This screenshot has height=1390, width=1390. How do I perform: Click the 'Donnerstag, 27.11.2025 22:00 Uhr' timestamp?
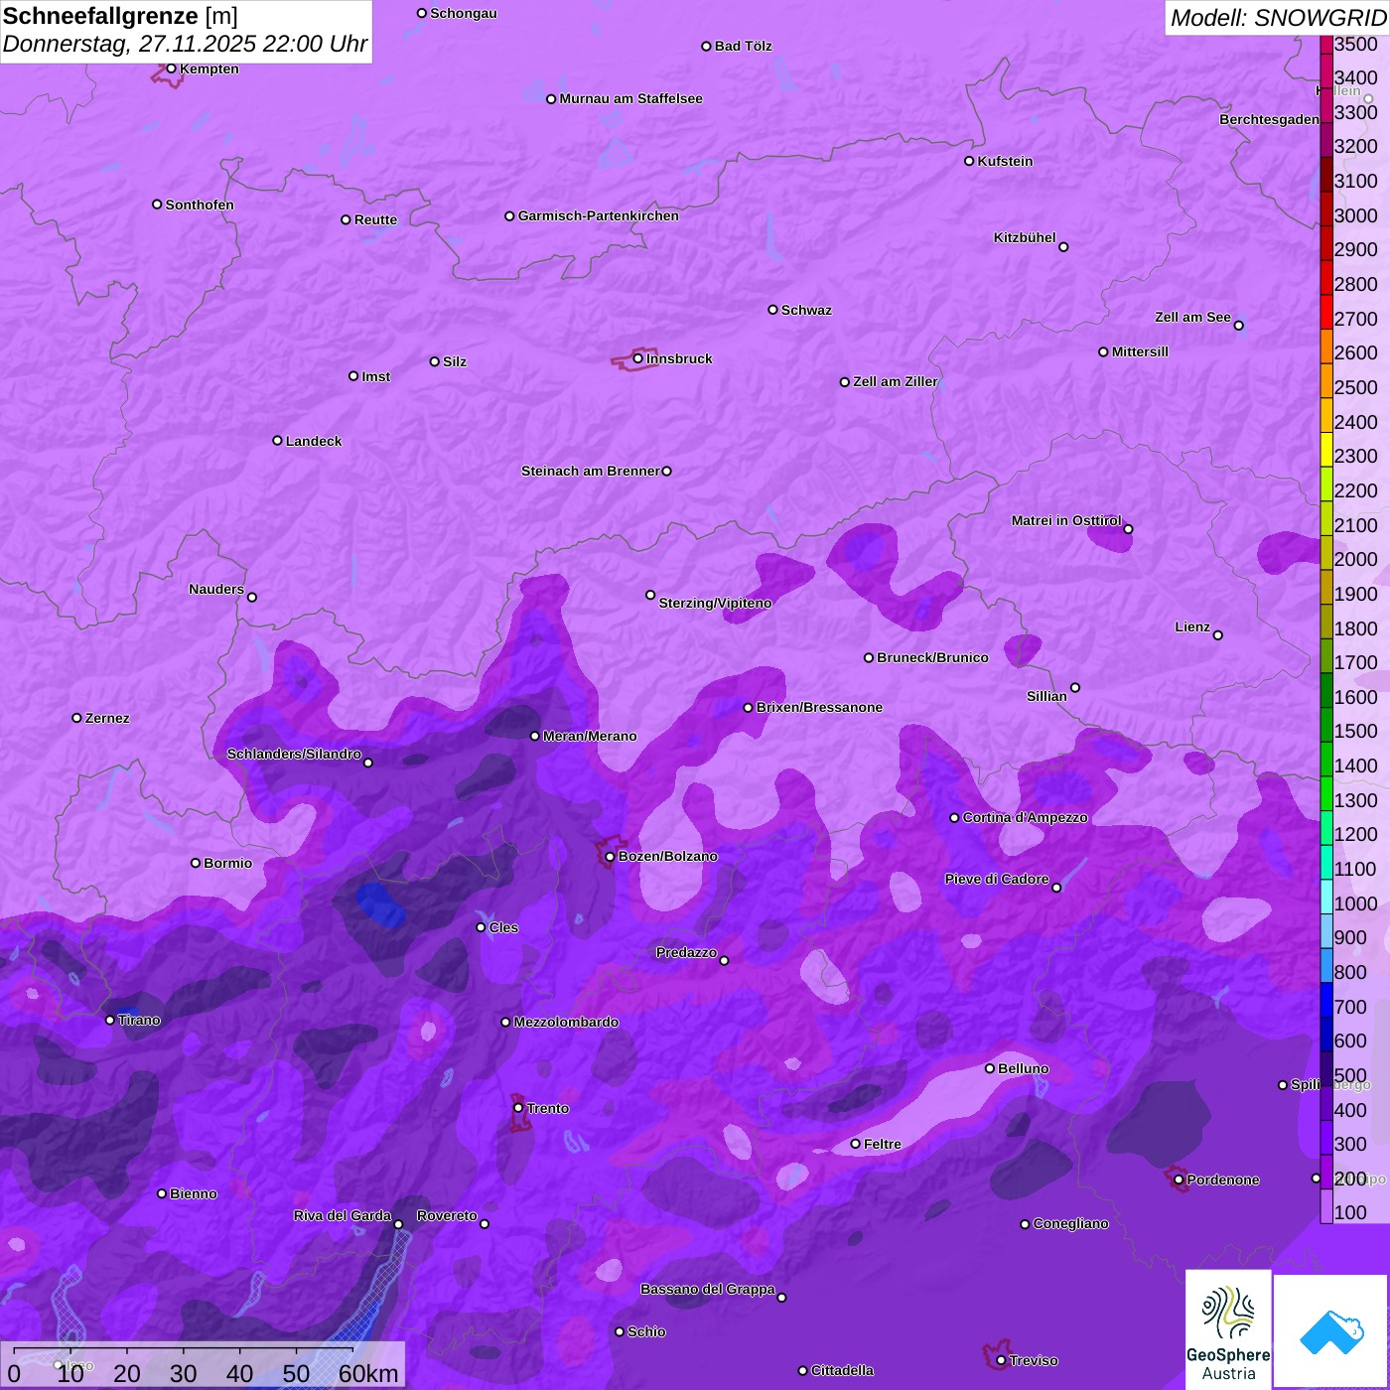pyautogui.click(x=185, y=45)
